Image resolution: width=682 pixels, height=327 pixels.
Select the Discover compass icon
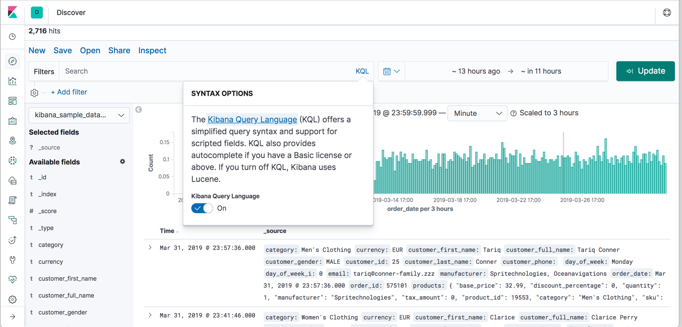point(12,61)
